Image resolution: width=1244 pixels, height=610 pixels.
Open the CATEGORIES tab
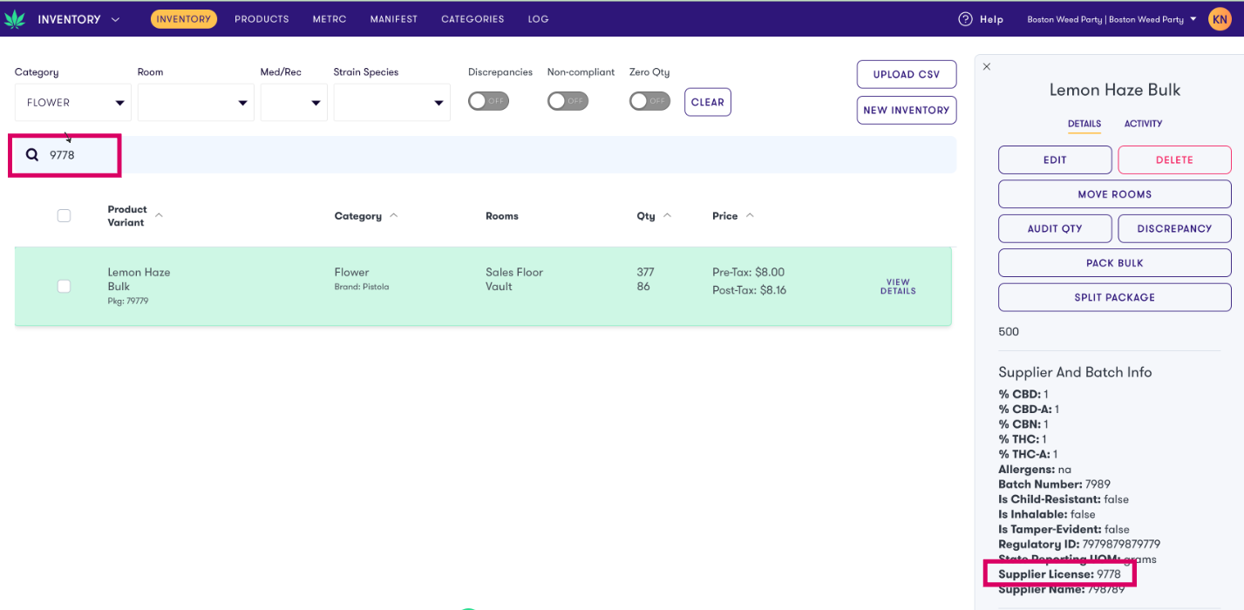tap(472, 19)
